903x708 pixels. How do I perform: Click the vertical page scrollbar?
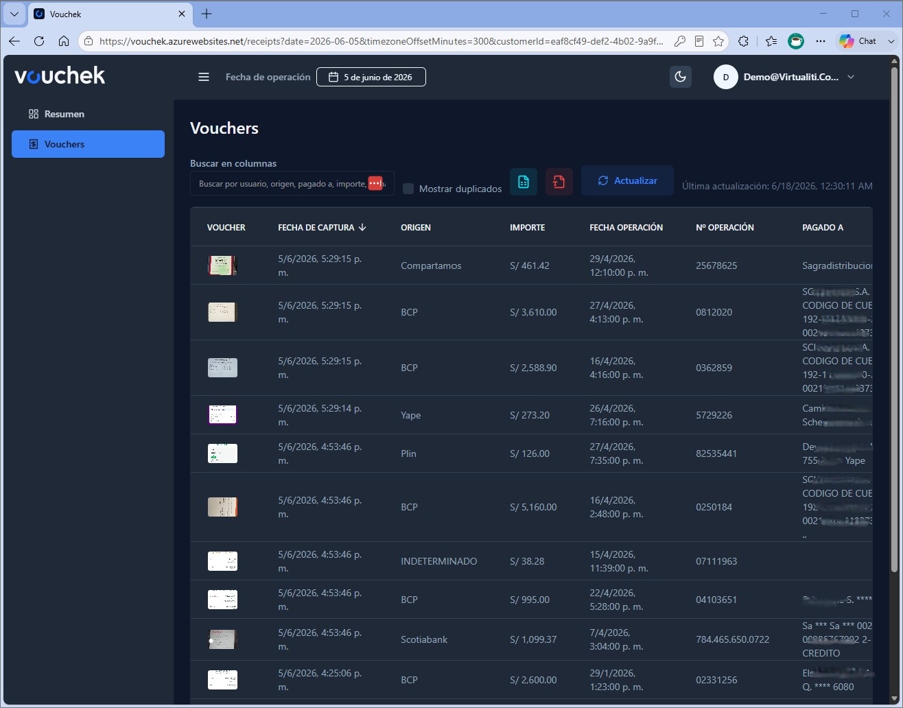point(894,319)
